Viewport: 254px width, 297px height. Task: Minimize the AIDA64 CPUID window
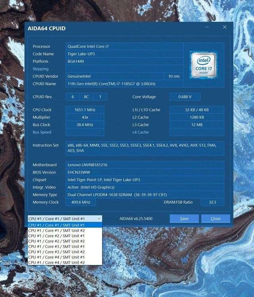207,27
